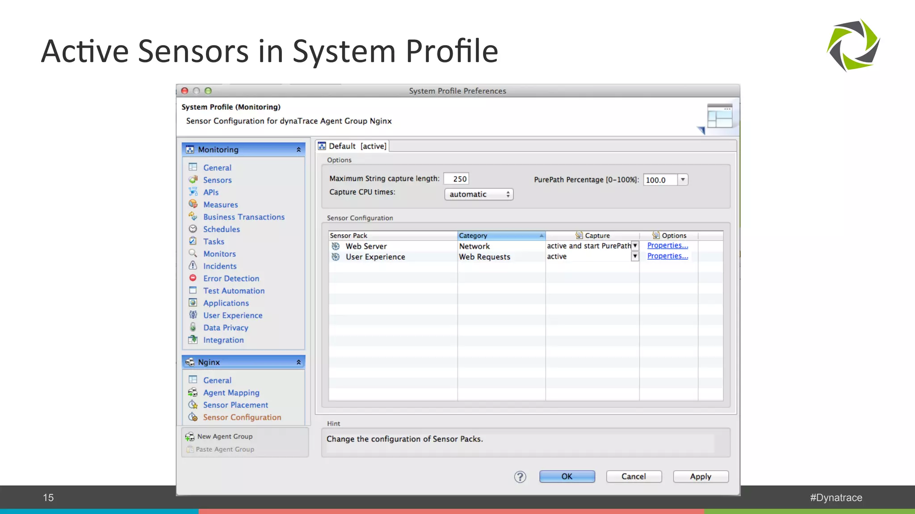Open Agent Mapping under Nginx
The width and height of the screenshot is (915, 514).
[x=231, y=393]
